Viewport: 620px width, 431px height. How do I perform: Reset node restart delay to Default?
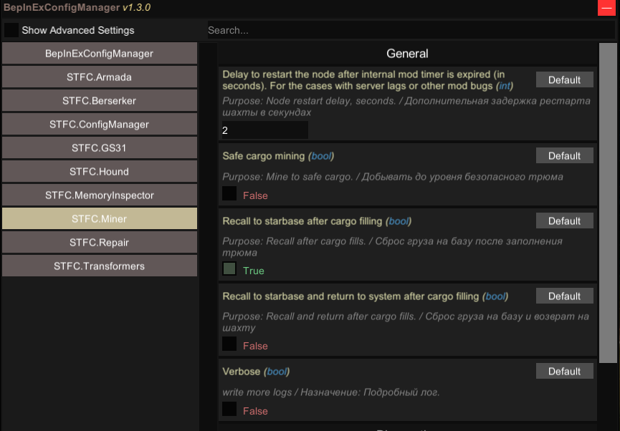click(x=565, y=79)
